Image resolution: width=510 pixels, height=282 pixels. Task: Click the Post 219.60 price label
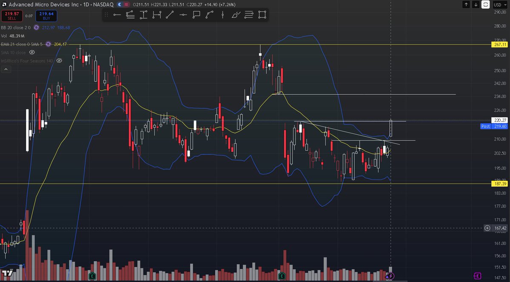pyautogui.click(x=494, y=127)
